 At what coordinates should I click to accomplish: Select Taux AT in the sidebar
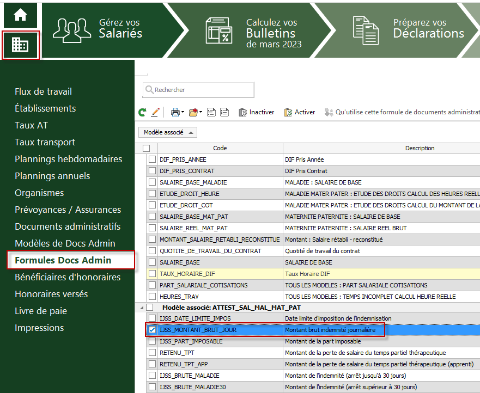click(x=31, y=125)
